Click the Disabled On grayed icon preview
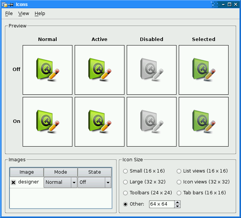This screenshot has height=218, width=241. click(x=152, y=122)
